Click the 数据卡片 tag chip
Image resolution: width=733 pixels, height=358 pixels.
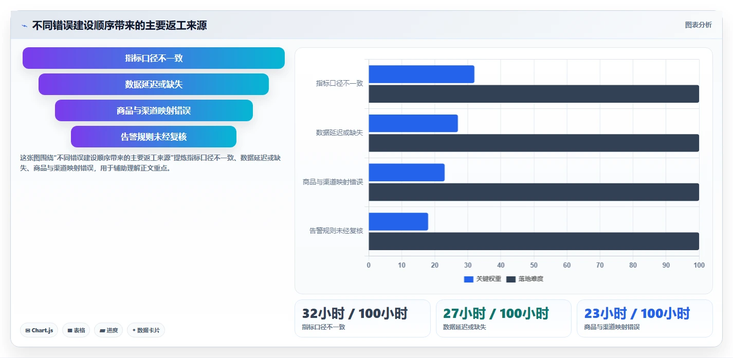point(146,330)
